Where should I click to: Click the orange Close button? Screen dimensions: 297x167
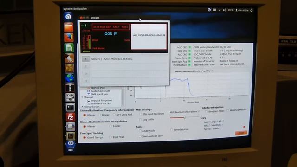[241, 133]
